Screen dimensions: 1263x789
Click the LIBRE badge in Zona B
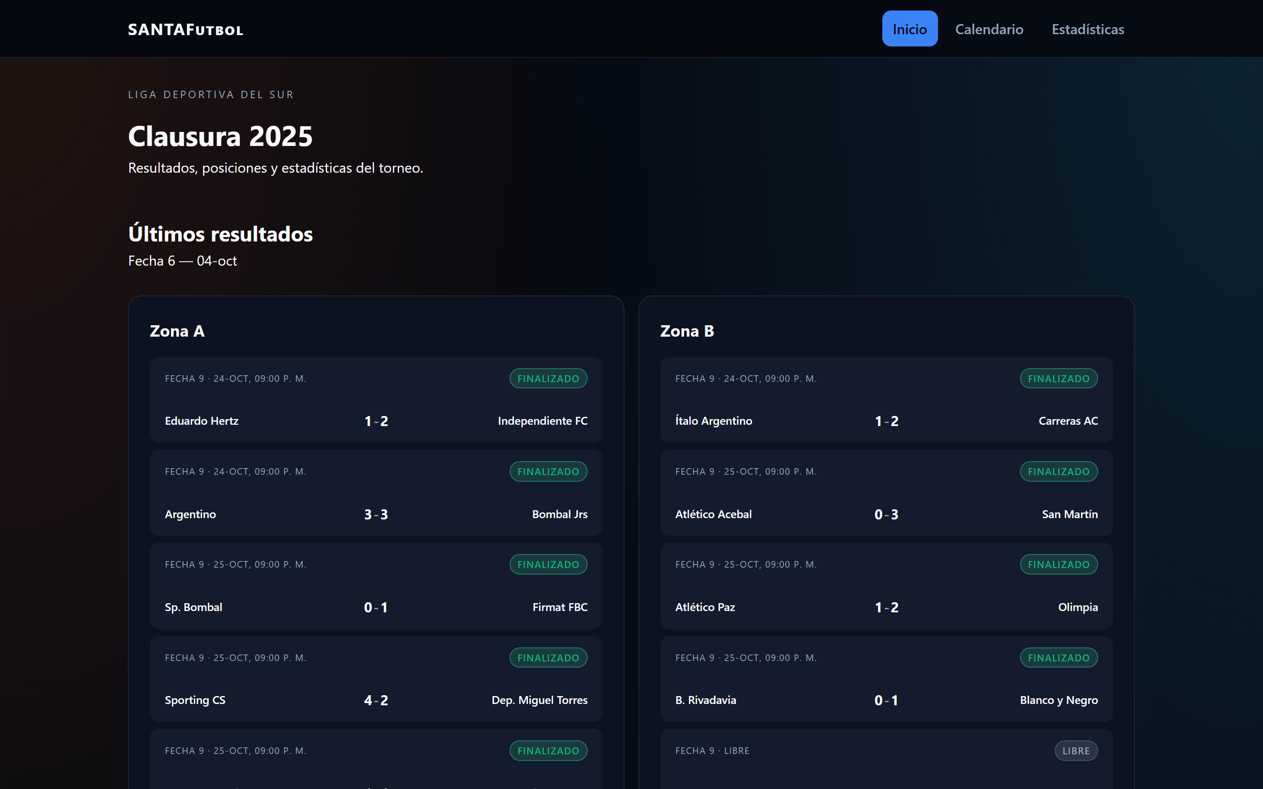point(1076,751)
